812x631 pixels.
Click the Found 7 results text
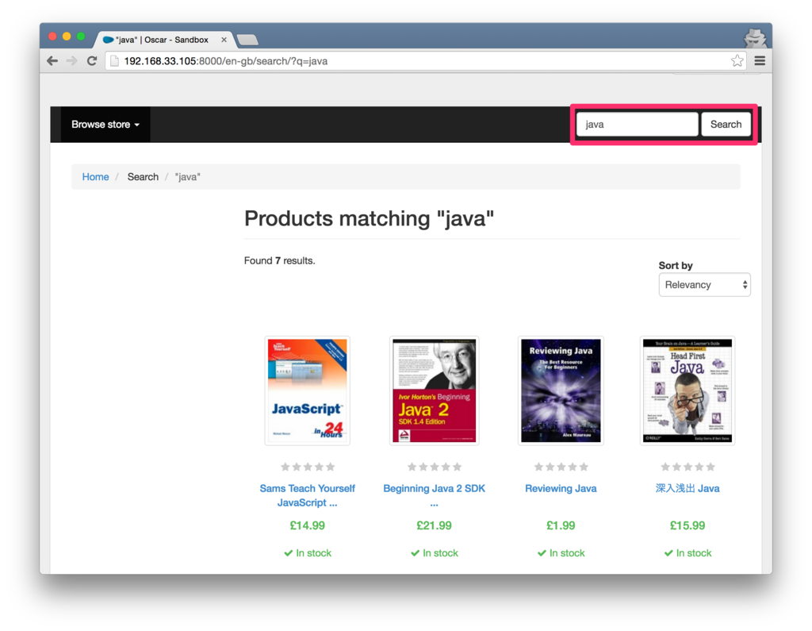point(280,260)
